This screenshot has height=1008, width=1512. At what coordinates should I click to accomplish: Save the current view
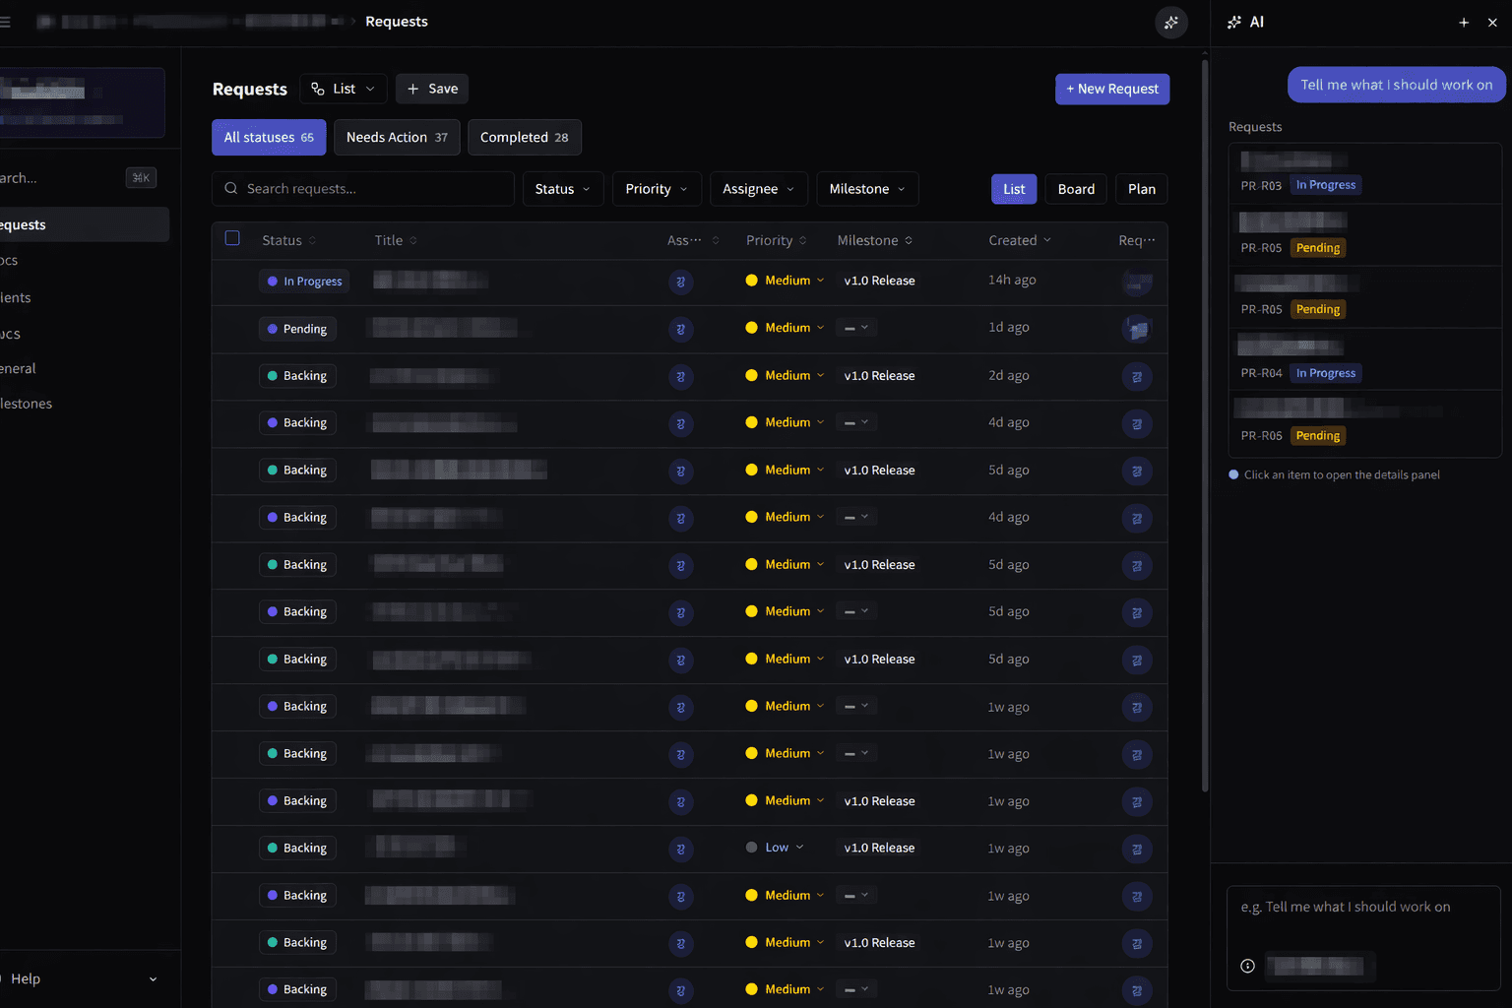(432, 89)
